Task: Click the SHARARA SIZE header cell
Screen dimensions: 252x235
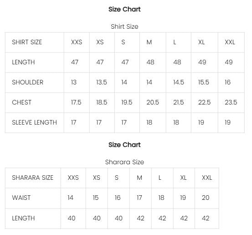Action: click(33, 178)
